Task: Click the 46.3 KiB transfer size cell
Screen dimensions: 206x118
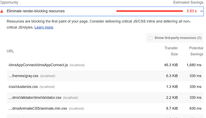Action: point(171,65)
